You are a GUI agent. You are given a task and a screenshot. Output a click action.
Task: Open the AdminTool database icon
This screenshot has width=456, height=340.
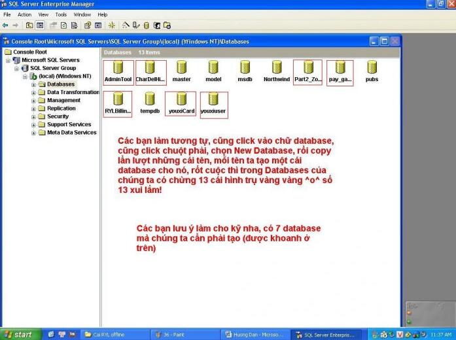pyautogui.click(x=118, y=67)
